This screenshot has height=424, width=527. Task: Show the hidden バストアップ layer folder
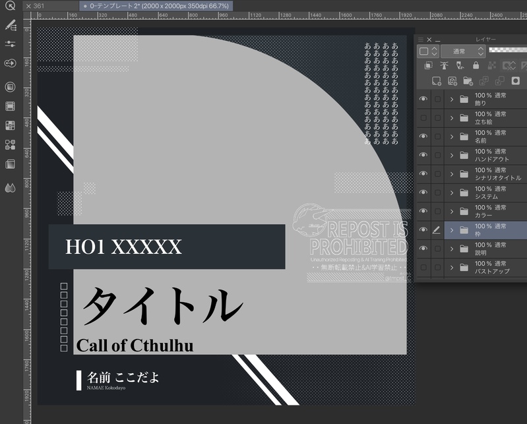423,268
